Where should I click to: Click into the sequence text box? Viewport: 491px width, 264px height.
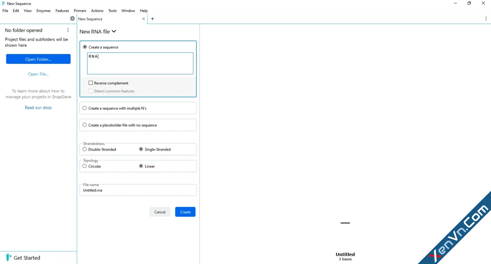pyautogui.click(x=140, y=63)
